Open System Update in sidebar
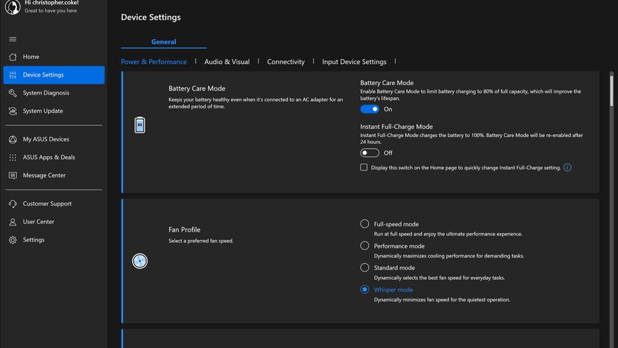The image size is (618, 348). click(x=42, y=111)
